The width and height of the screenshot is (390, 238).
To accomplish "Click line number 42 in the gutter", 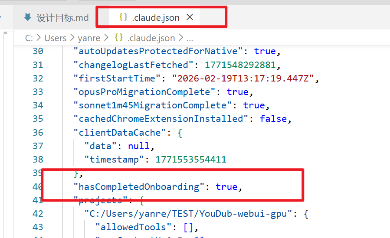I will (38, 214).
